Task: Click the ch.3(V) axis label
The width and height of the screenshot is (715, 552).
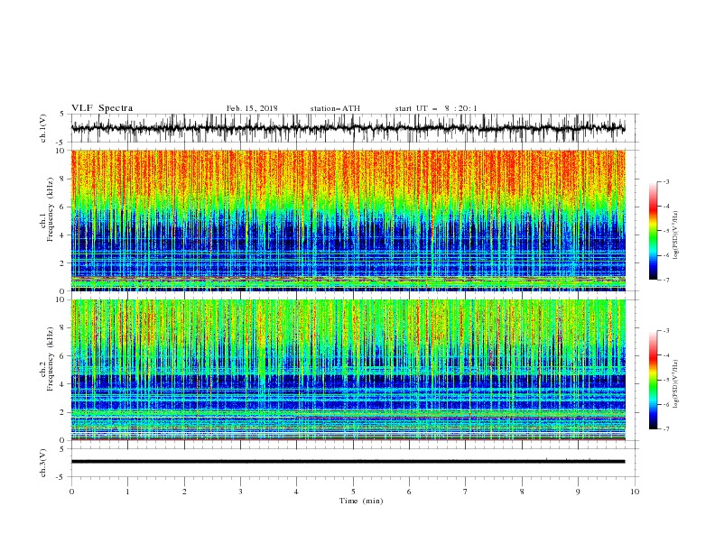Action: click(x=43, y=463)
